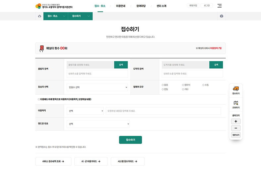Increase font size with plus button
Viewport: 261px width, 172px height.
click(x=235, y=121)
